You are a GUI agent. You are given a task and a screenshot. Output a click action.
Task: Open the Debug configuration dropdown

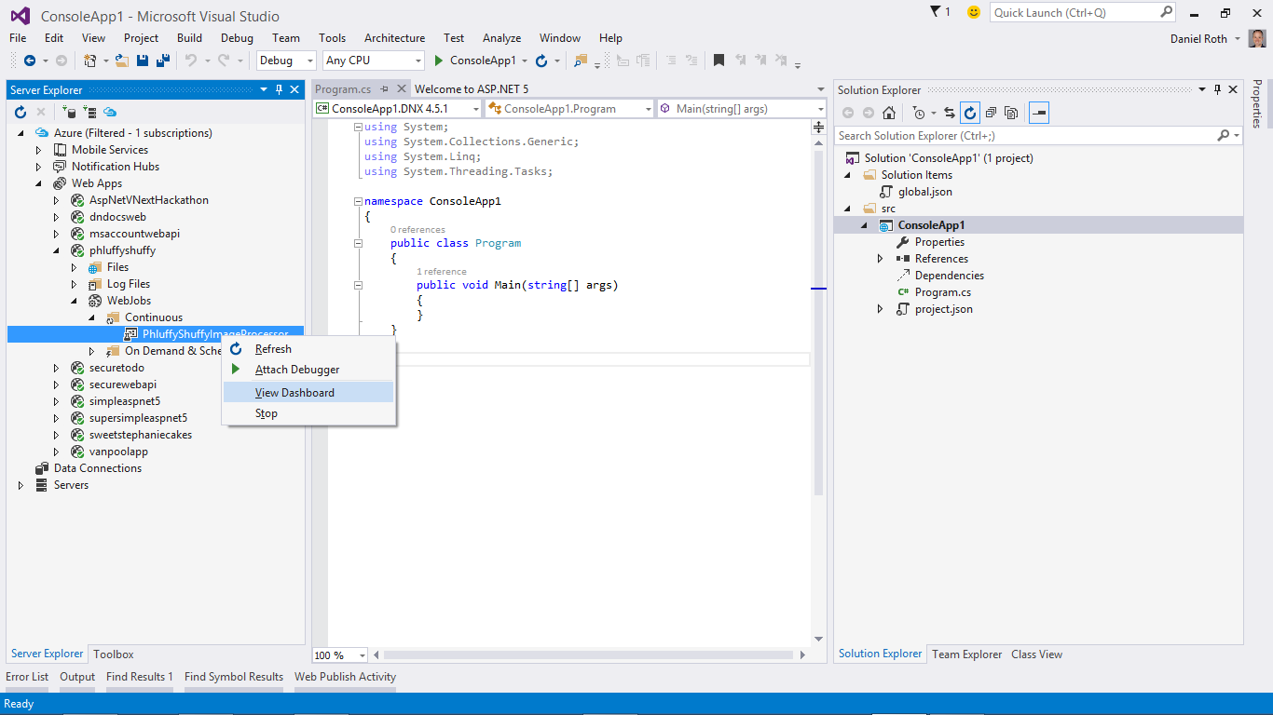coord(287,61)
